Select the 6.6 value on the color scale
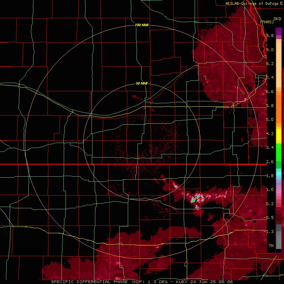The image size is (284, 284). click(270, 92)
